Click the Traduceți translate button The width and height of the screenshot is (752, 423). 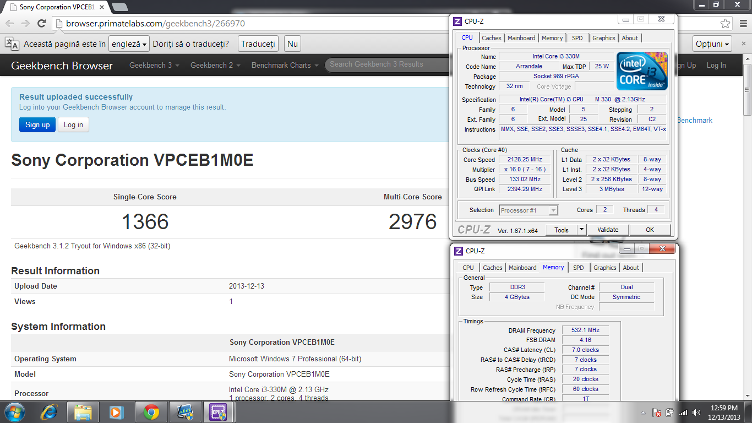258,44
